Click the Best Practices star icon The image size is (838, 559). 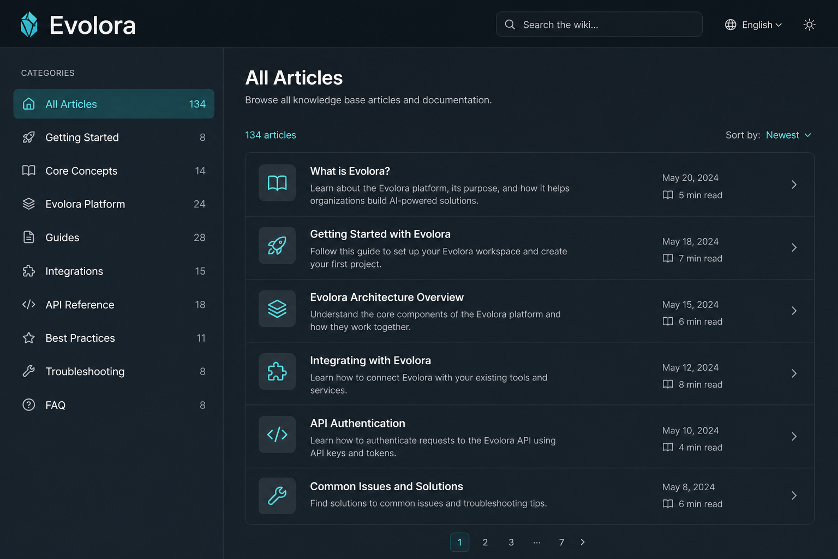pos(29,338)
